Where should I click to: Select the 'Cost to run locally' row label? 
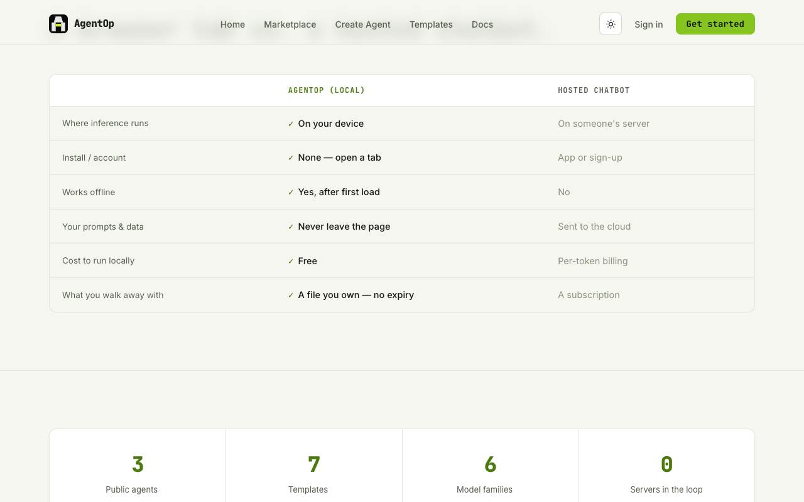coord(99,260)
